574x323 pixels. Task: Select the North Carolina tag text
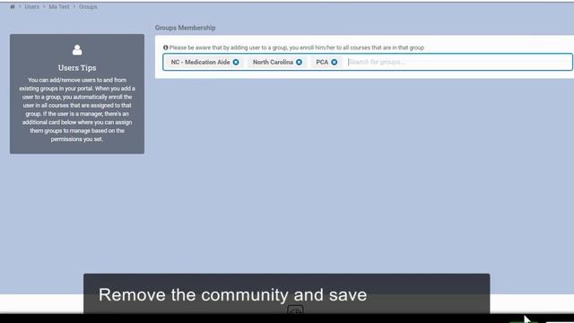pyautogui.click(x=273, y=62)
